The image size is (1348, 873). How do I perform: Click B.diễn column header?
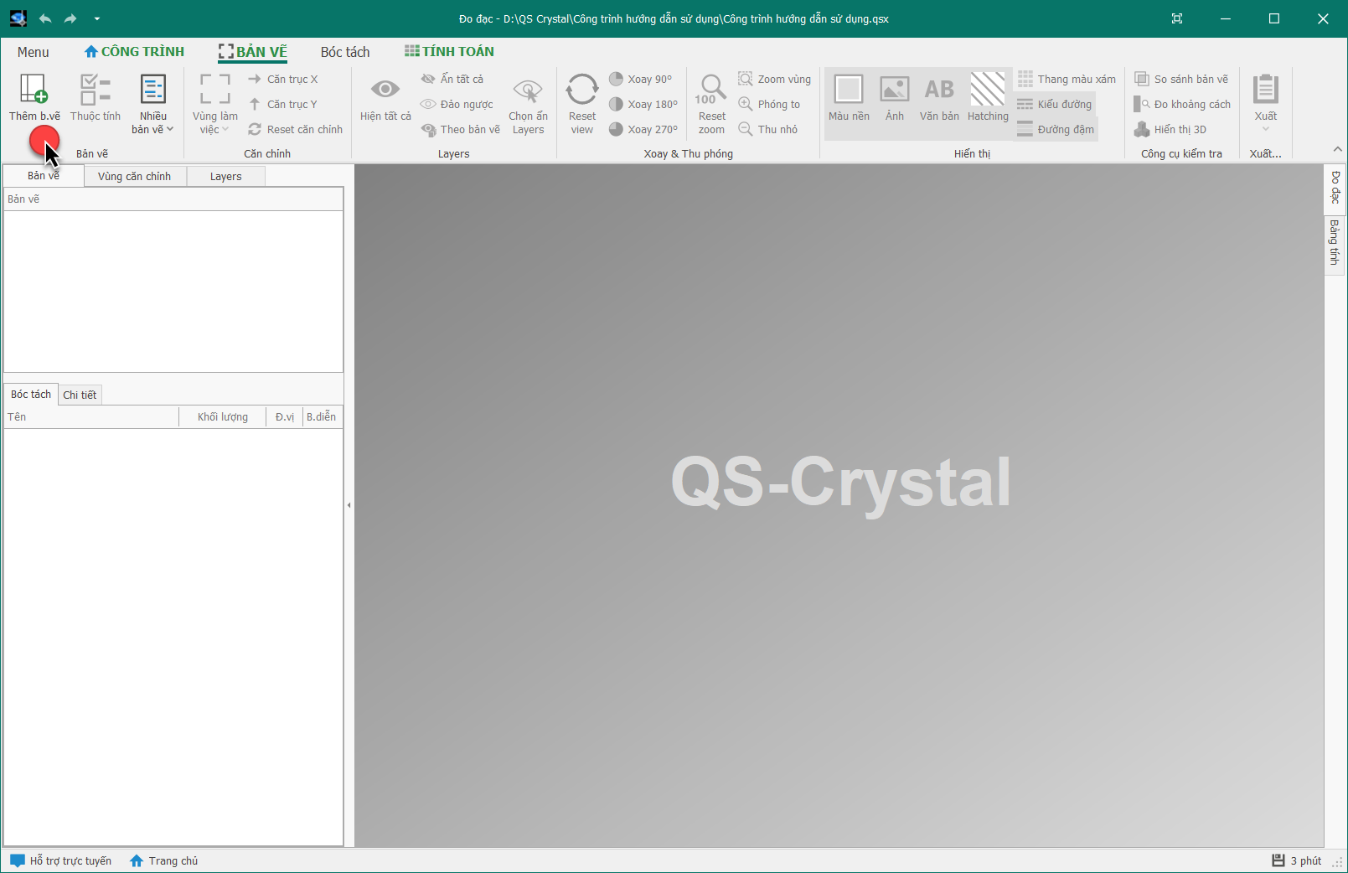click(x=322, y=416)
